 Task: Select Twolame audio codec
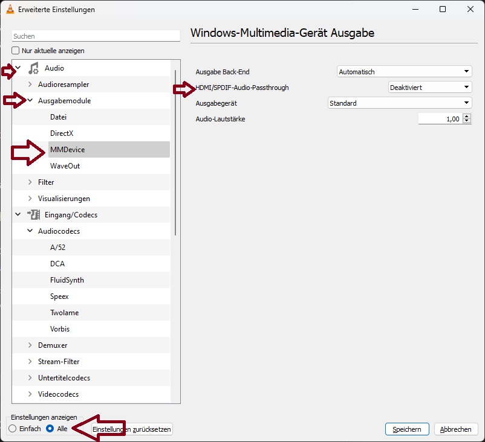pyautogui.click(x=65, y=313)
